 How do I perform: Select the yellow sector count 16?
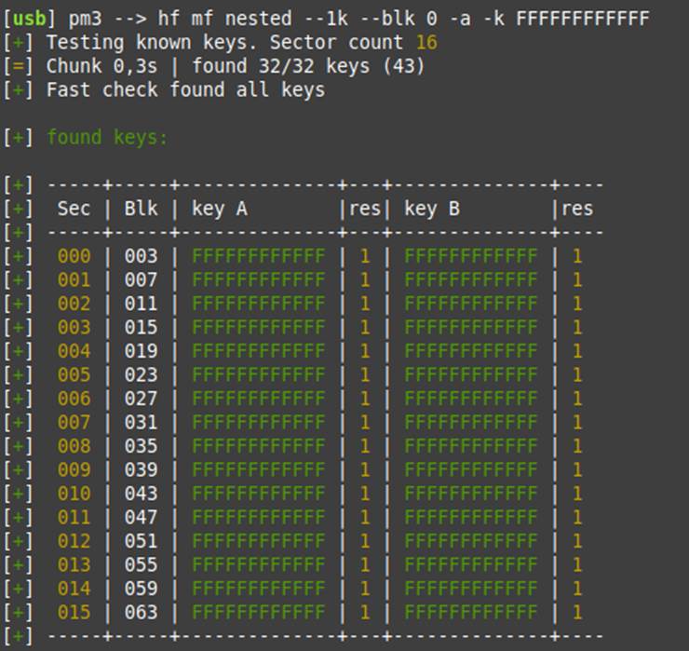pyautogui.click(x=426, y=43)
